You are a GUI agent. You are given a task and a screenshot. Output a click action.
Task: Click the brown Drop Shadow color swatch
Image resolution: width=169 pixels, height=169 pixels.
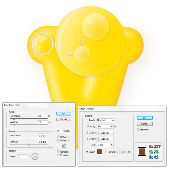click(x=99, y=152)
